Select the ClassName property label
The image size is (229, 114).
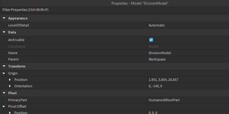click(x=17, y=47)
